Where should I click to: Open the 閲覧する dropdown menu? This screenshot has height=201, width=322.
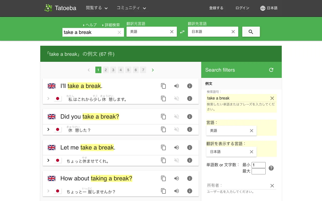(97, 8)
